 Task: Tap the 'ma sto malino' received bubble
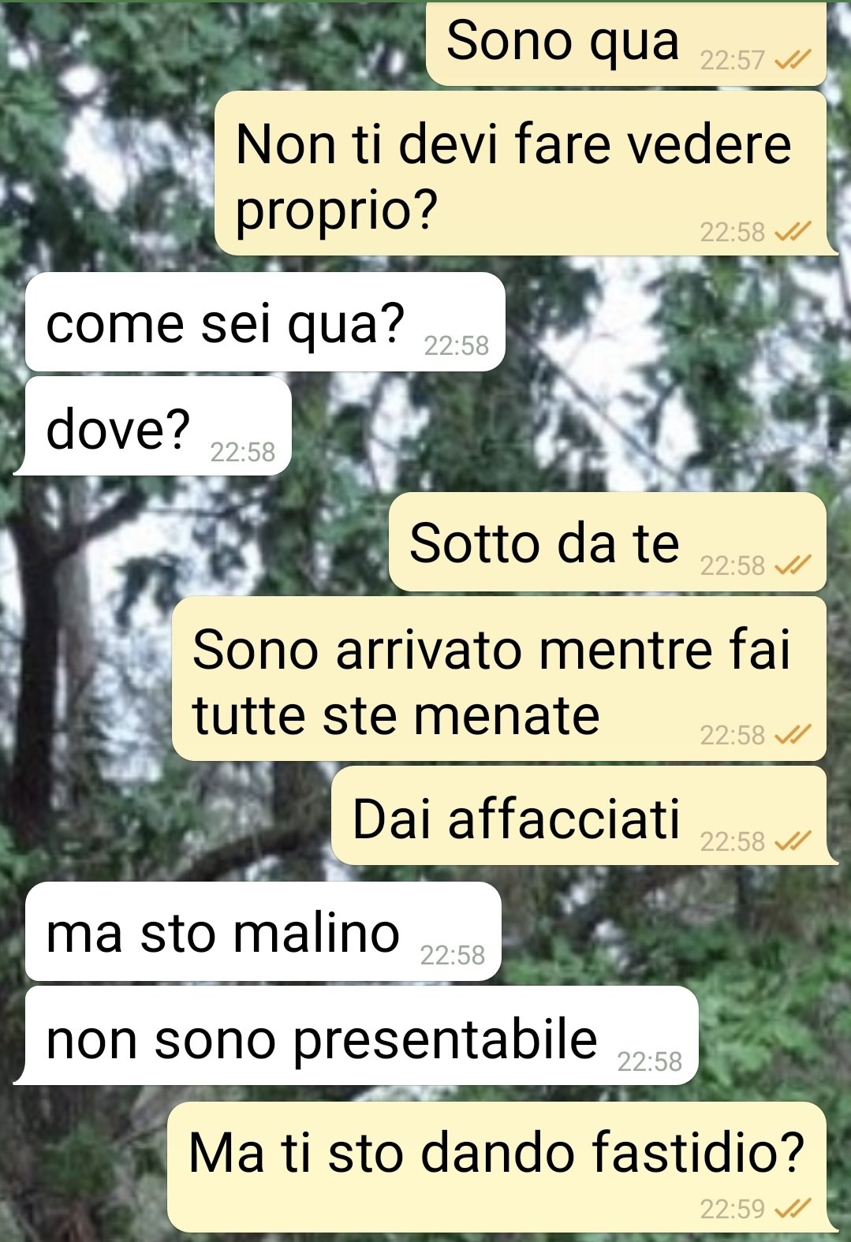pyautogui.click(x=263, y=931)
